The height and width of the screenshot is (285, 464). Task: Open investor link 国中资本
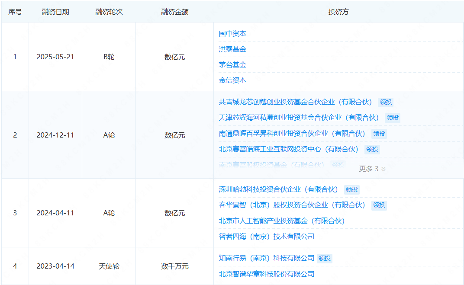tap(232, 34)
